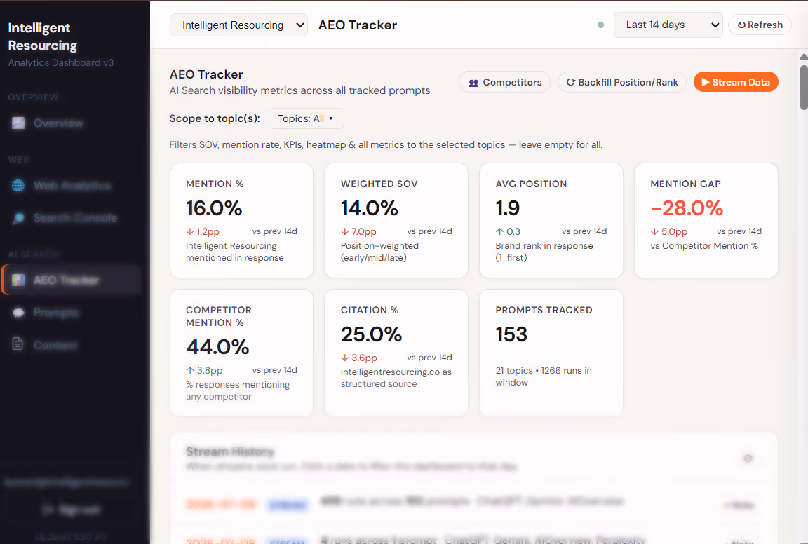Open the Intelligent Resourcing site dropdown
808x544 pixels.
click(238, 25)
